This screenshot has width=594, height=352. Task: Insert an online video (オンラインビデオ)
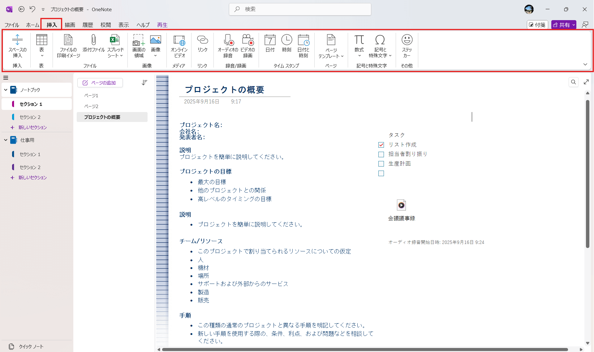tap(179, 40)
